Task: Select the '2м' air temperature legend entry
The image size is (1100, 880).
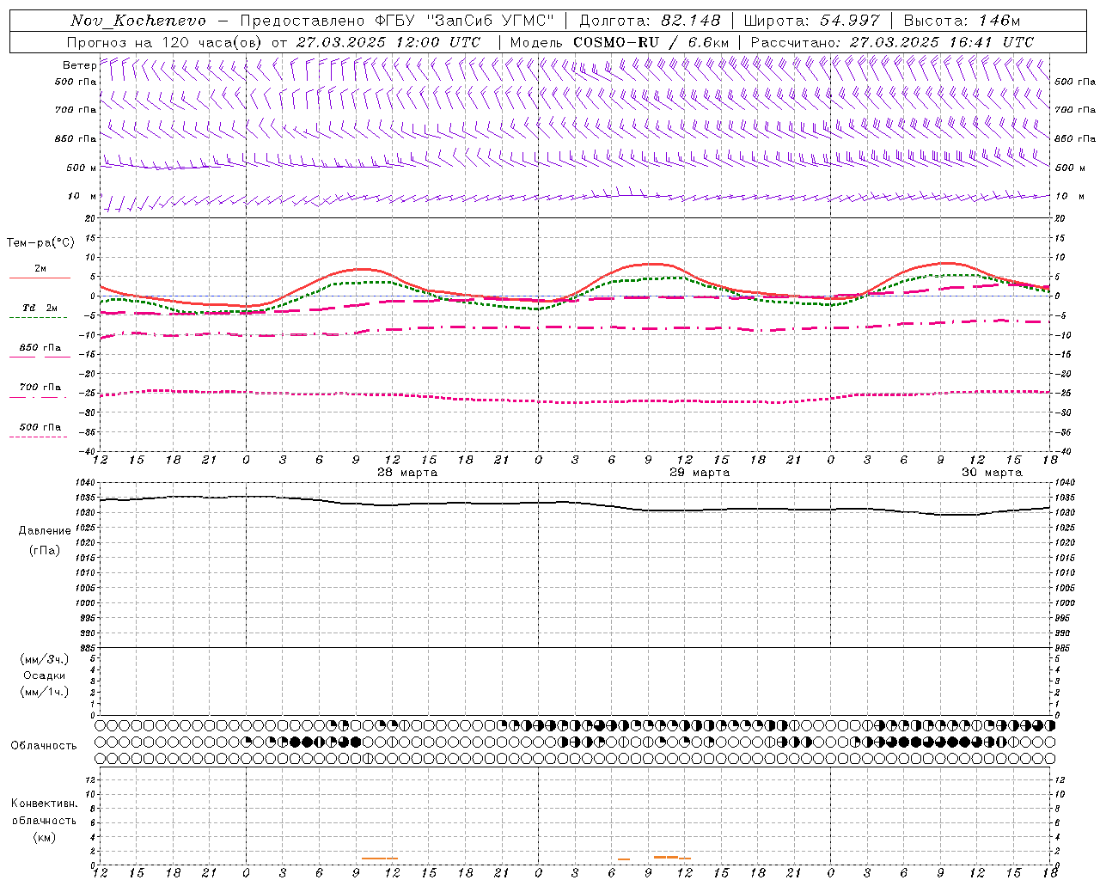Action: pyautogui.click(x=40, y=268)
